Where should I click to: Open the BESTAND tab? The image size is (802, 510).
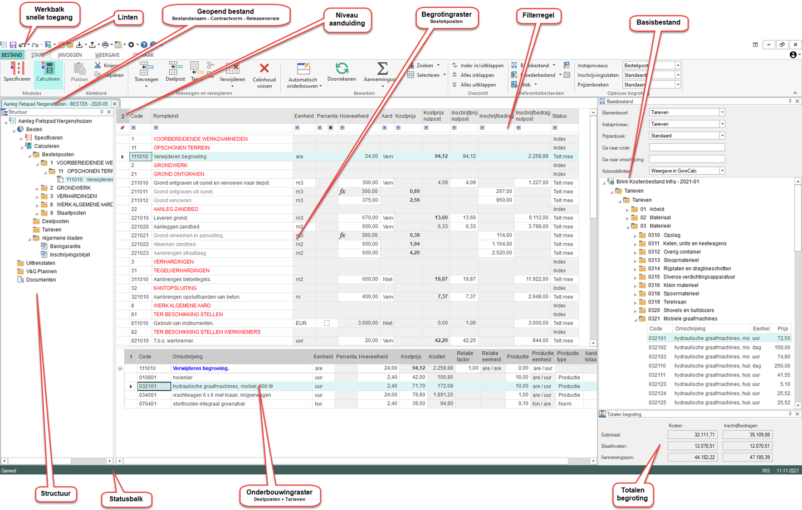(12, 55)
